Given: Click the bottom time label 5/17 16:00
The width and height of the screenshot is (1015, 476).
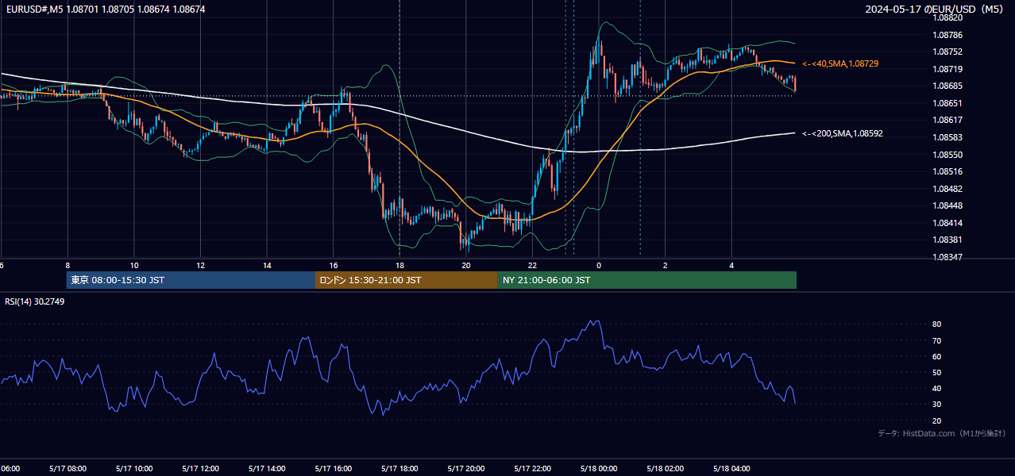Looking at the screenshot, I should click(333, 469).
